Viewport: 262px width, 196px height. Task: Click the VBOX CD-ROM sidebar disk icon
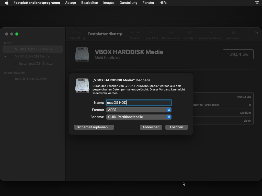10,56
